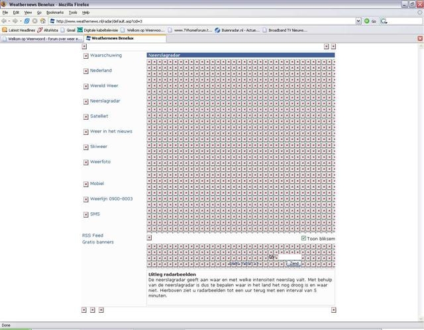
Task: Click the Back arrow navigation button
Action: (4, 21)
